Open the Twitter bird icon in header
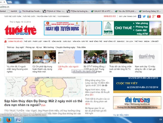The height and width of the screenshot is (123, 163). pyautogui.click(x=144, y=16)
